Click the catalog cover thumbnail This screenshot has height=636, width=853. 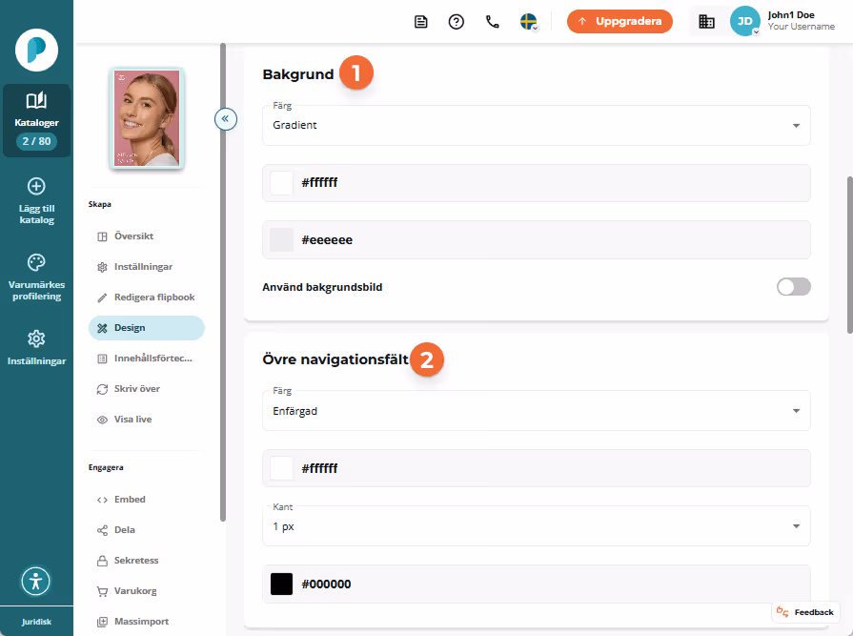(147, 118)
